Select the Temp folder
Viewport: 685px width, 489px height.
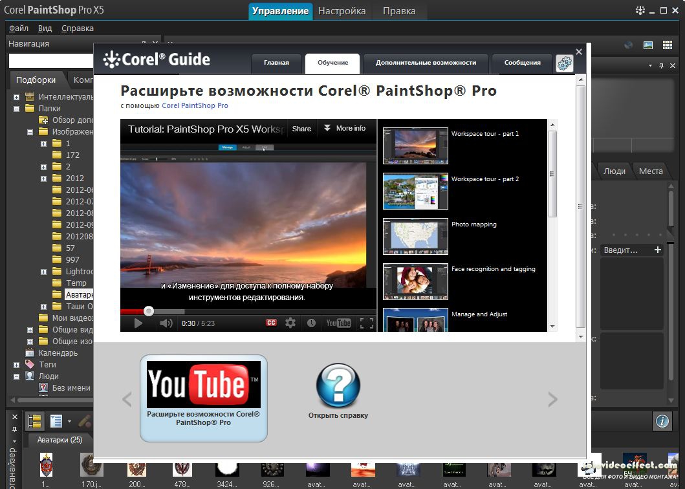(x=76, y=283)
